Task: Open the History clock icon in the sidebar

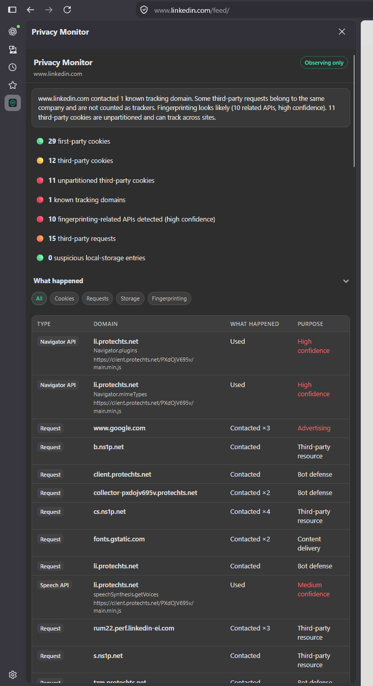Action: pyautogui.click(x=13, y=67)
